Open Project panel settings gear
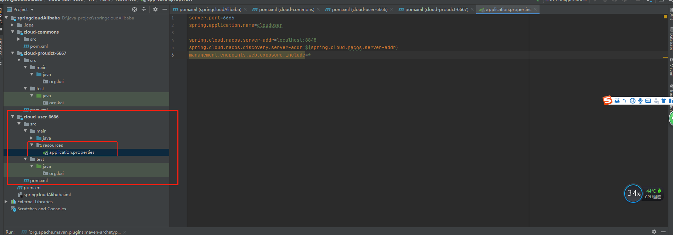This screenshot has height=235, width=673. 155,9
